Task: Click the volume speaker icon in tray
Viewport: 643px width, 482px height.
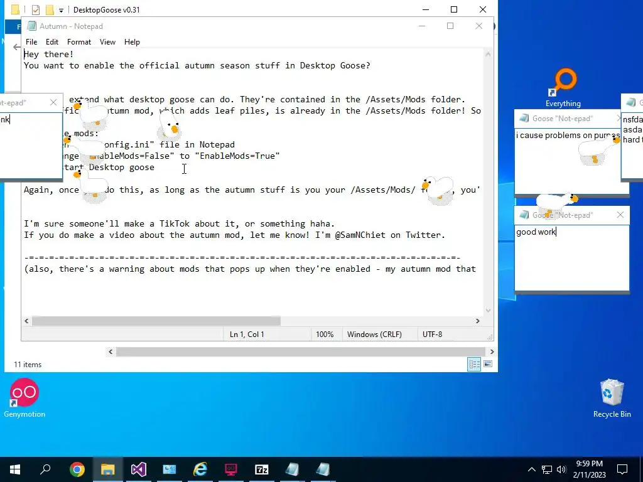Action: 561,469
